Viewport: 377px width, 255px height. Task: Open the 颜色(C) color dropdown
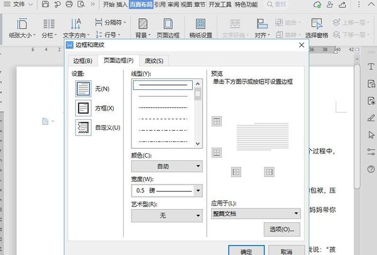coord(167,166)
